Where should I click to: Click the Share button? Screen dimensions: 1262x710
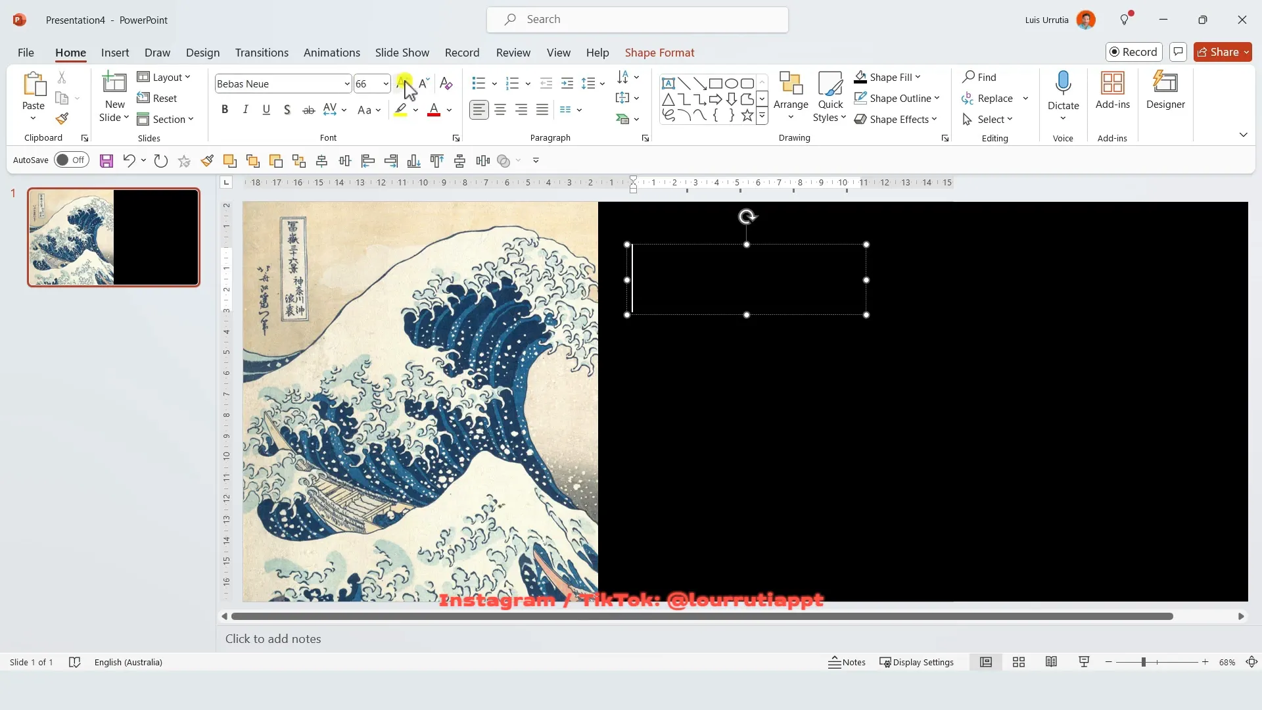point(1223,52)
